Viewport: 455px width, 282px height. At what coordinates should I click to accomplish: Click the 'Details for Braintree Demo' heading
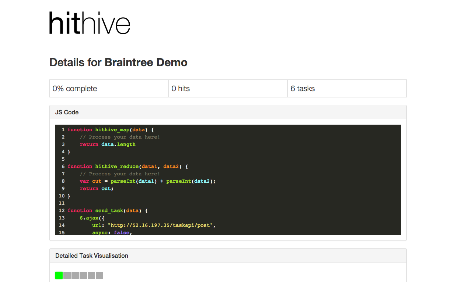(118, 63)
